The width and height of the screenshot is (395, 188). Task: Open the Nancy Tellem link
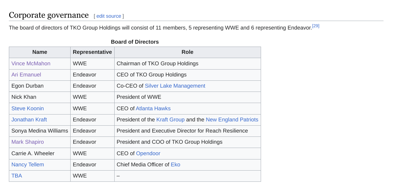[28, 164]
